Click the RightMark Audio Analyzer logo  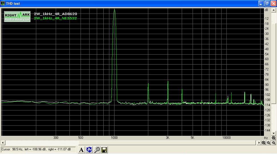coord(17,16)
